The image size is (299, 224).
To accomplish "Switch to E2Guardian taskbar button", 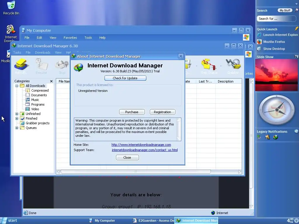I will pyautogui.click(x=153, y=220).
